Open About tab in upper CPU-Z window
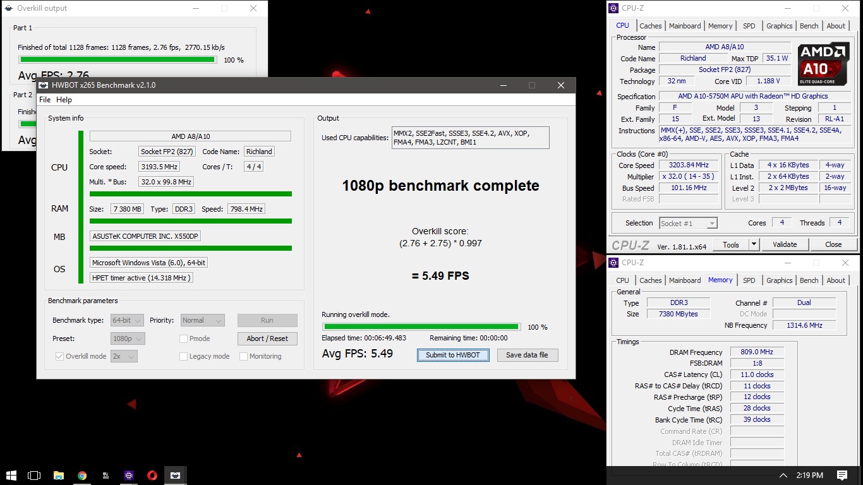The width and height of the screenshot is (863, 485). (836, 26)
